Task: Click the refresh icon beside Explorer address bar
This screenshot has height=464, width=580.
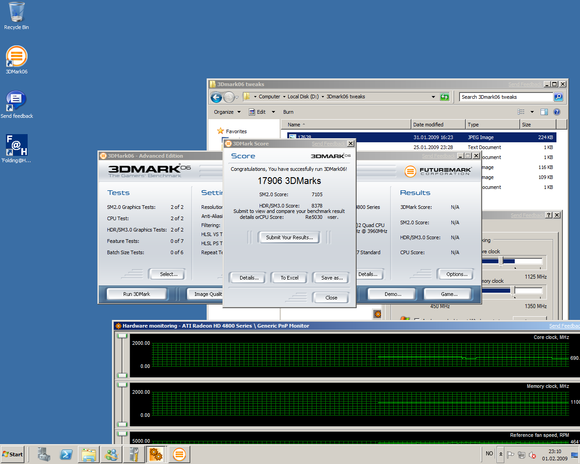Action: coord(445,97)
